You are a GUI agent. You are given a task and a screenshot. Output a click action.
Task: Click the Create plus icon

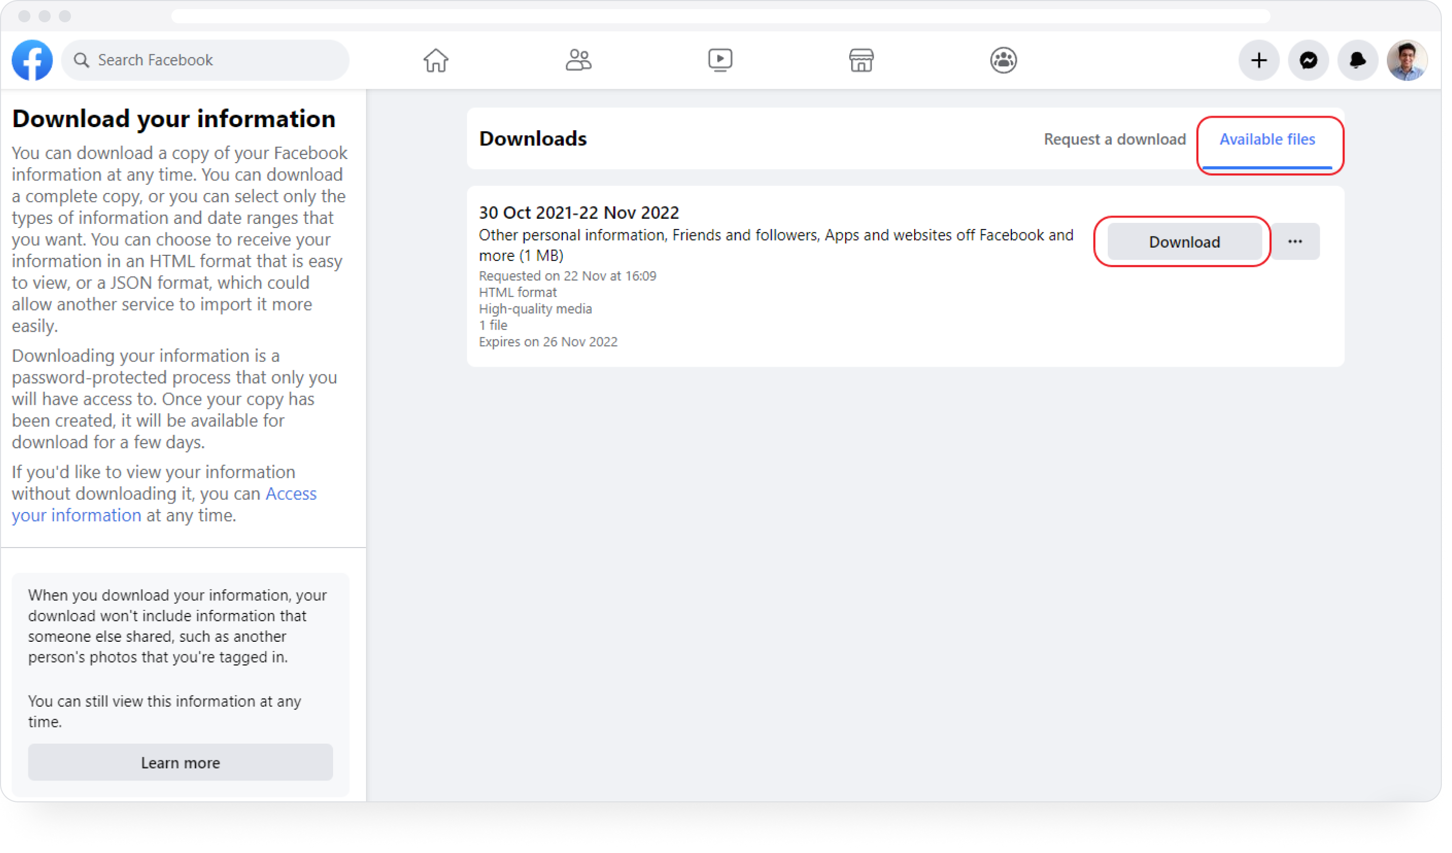1257,59
